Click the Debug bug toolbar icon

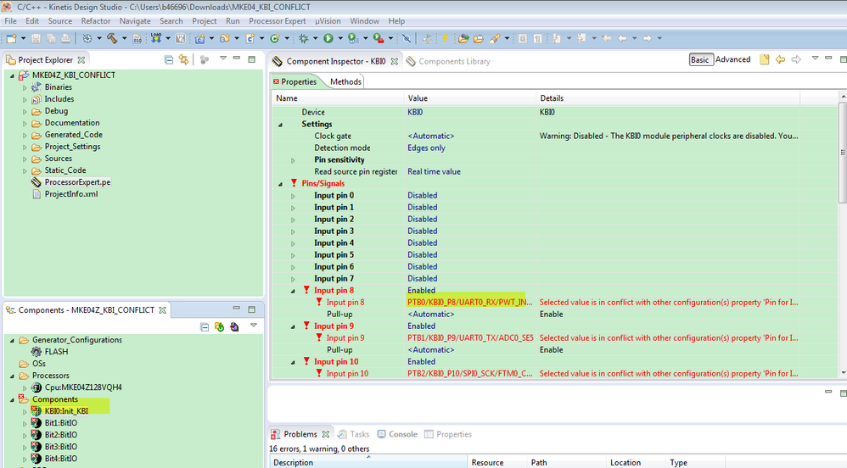(x=304, y=38)
